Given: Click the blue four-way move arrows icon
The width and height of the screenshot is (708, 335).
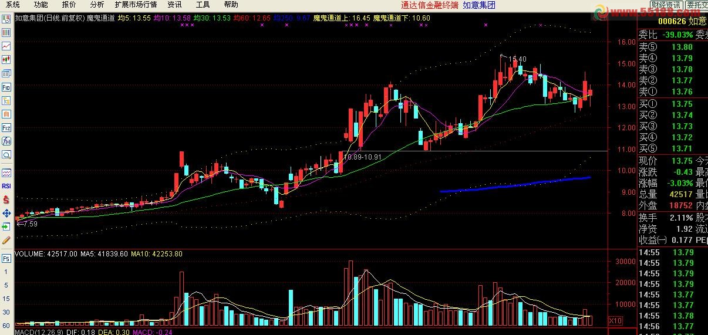Looking at the screenshot, I should coord(6,213).
